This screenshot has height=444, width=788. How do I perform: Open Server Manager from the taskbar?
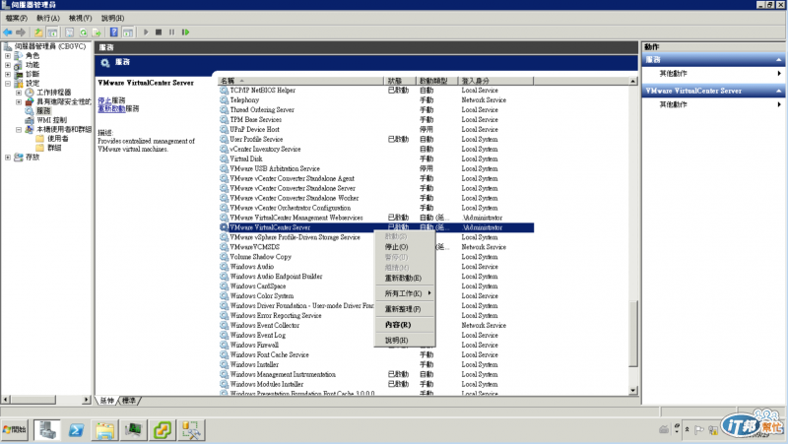47,430
